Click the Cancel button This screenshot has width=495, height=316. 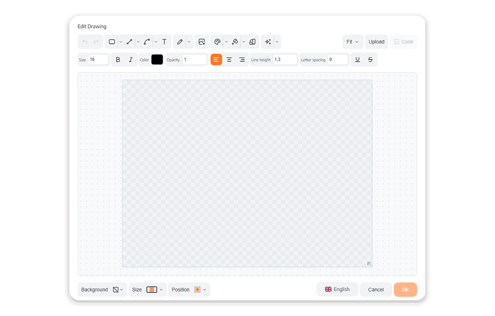376,290
